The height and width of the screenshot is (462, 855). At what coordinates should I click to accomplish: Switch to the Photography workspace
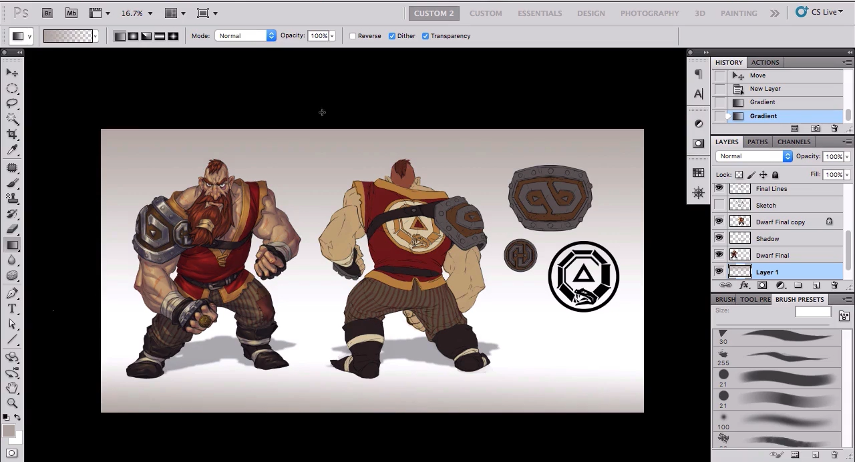(650, 13)
